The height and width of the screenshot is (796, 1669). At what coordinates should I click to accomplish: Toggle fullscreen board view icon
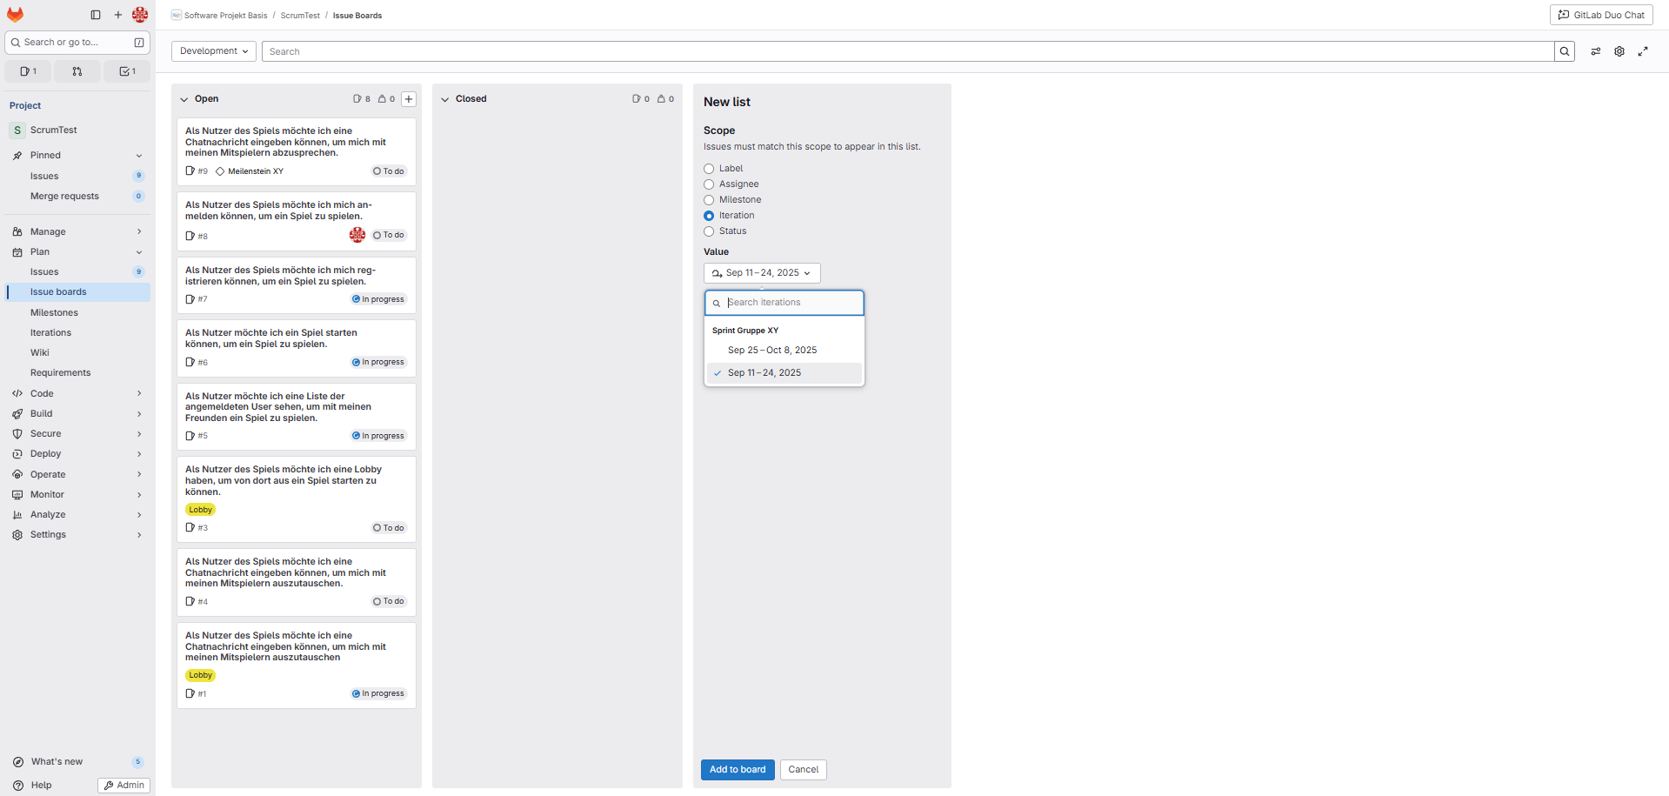click(x=1643, y=51)
